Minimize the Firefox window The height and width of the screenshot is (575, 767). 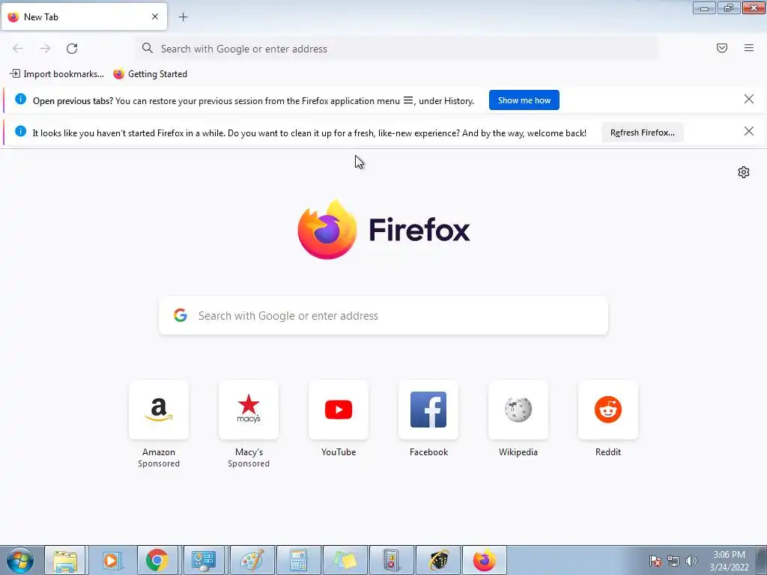pos(704,7)
